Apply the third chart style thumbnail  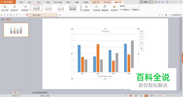coord(61,8)
